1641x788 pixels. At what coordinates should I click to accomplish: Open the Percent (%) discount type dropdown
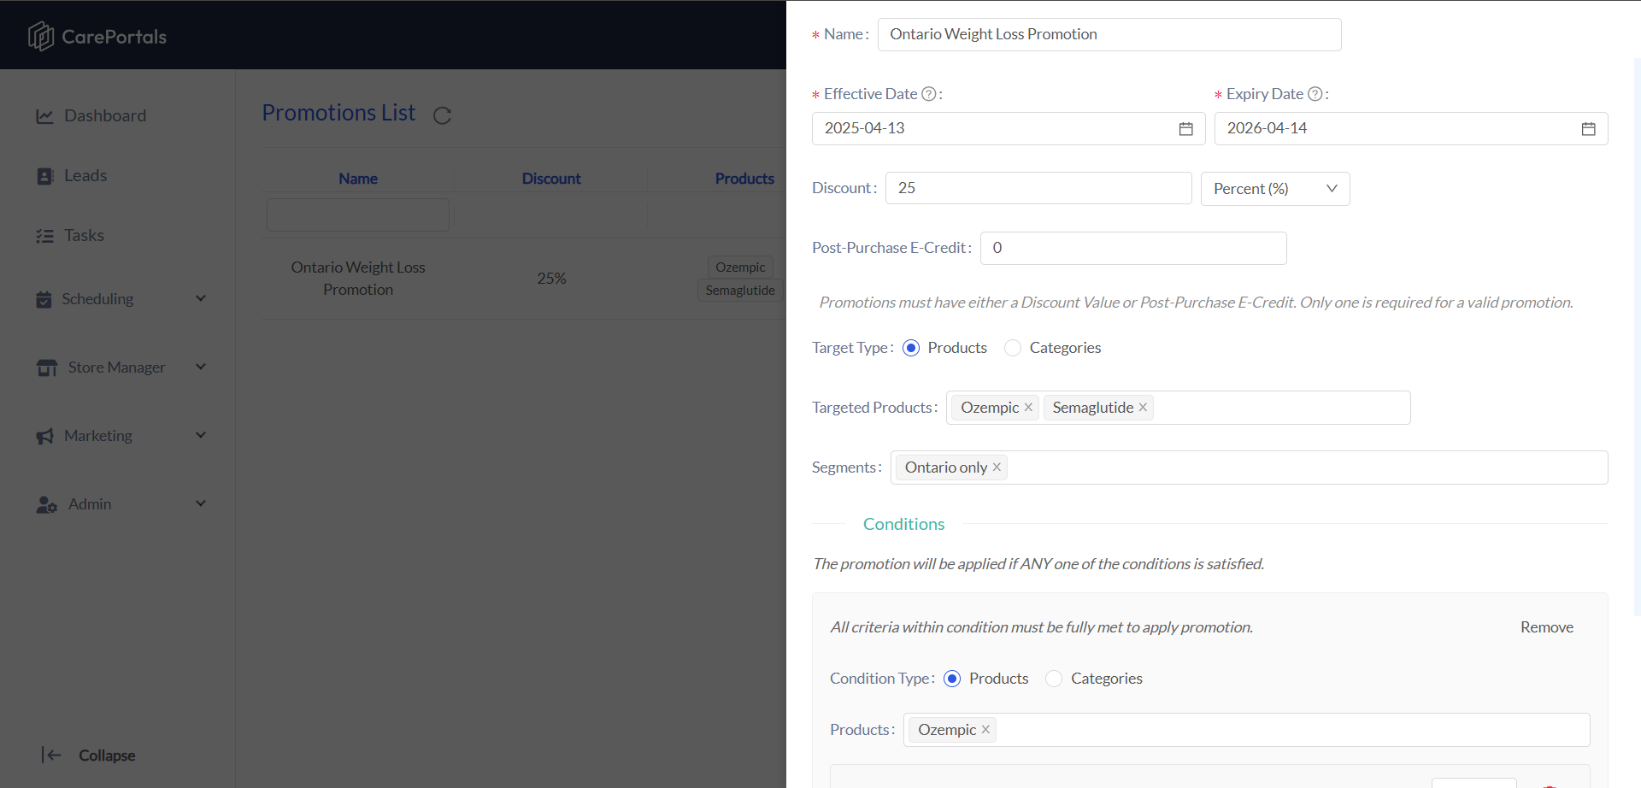1275,189
